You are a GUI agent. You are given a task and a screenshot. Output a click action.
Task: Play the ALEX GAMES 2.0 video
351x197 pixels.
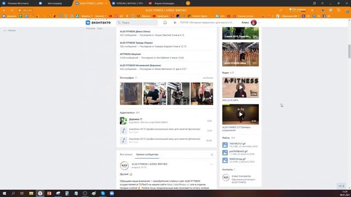point(240,114)
